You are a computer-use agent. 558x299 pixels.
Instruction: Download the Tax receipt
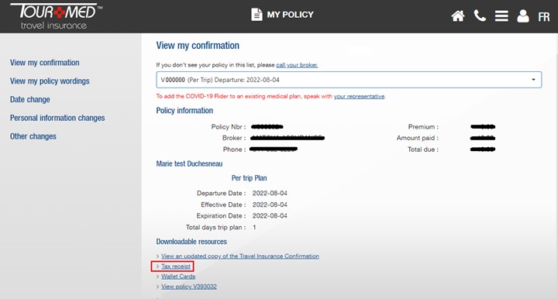pyautogui.click(x=176, y=266)
